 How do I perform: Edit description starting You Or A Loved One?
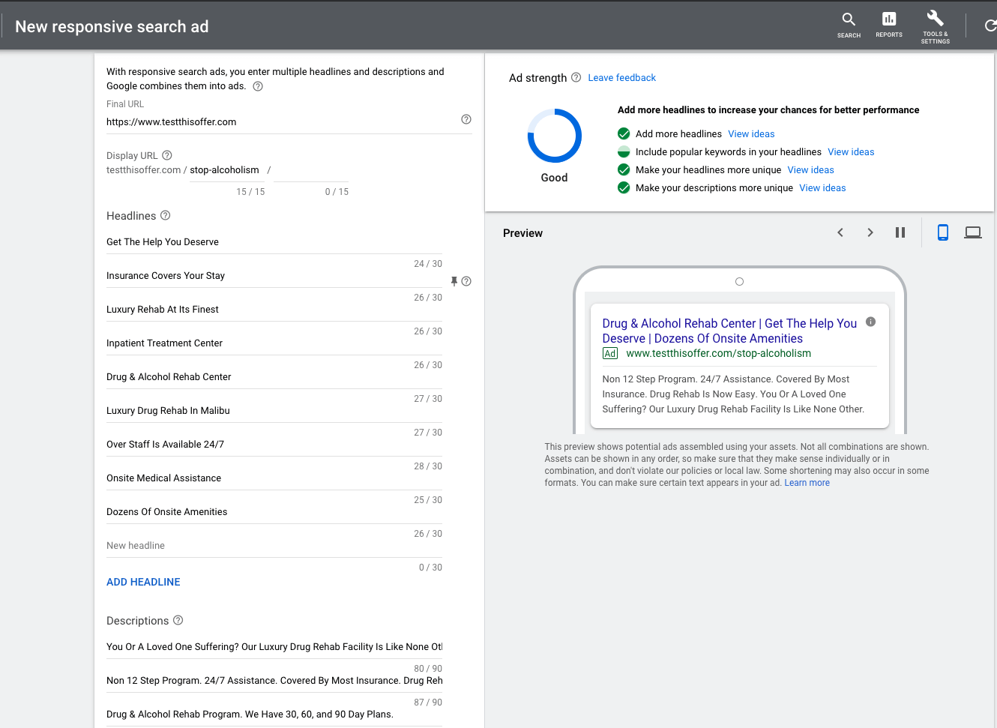coord(274,647)
